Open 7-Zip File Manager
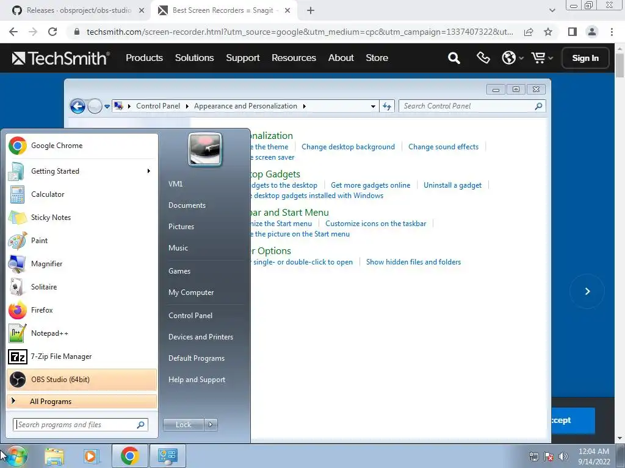The image size is (625, 468). 82,356
